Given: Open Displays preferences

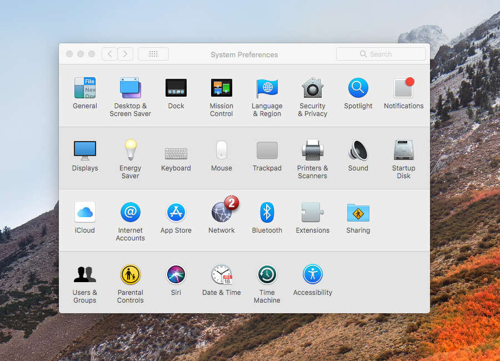Looking at the screenshot, I should [85, 150].
